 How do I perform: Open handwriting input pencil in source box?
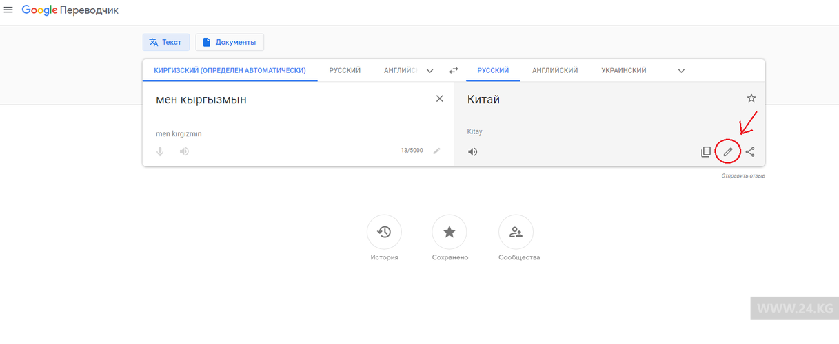(x=436, y=151)
